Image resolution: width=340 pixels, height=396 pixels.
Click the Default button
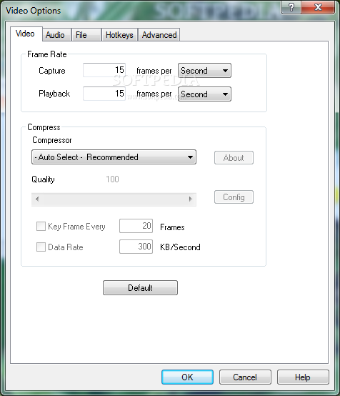[x=140, y=287]
